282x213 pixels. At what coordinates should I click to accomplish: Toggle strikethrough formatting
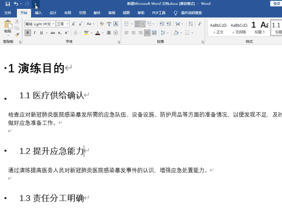(53, 33)
